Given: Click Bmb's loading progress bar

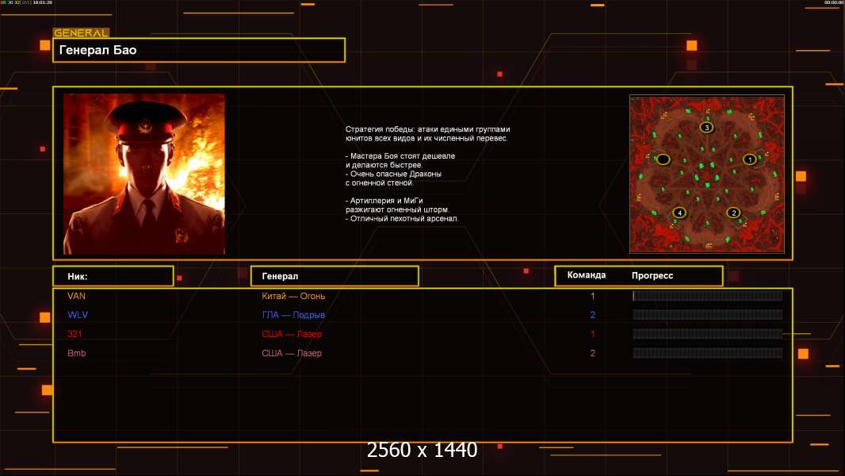Looking at the screenshot, I should (708, 353).
